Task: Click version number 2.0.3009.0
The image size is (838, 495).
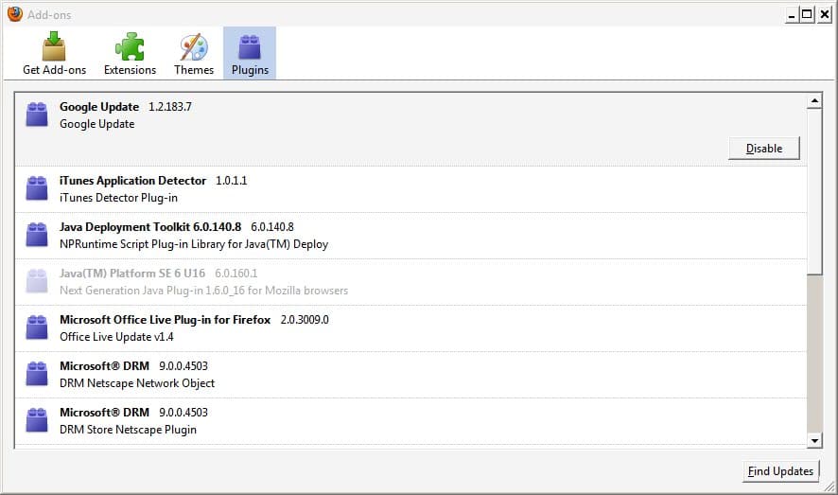Action: click(x=305, y=320)
